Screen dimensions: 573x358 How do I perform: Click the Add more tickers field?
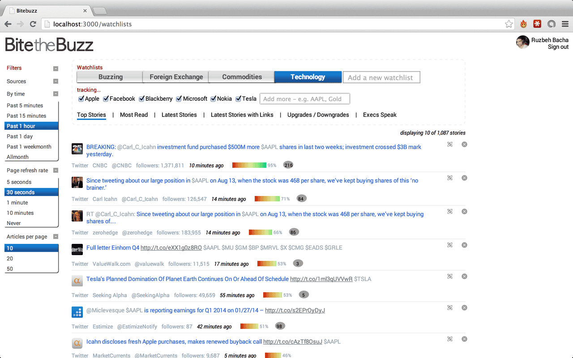point(305,99)
